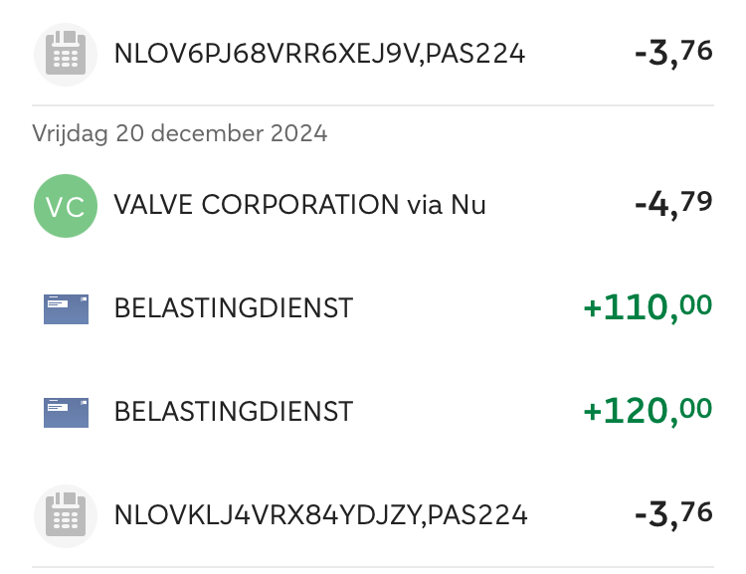Click PAS224 suffix in the bottom transaction
Screen dimensions: 746x574
[476, 515]
